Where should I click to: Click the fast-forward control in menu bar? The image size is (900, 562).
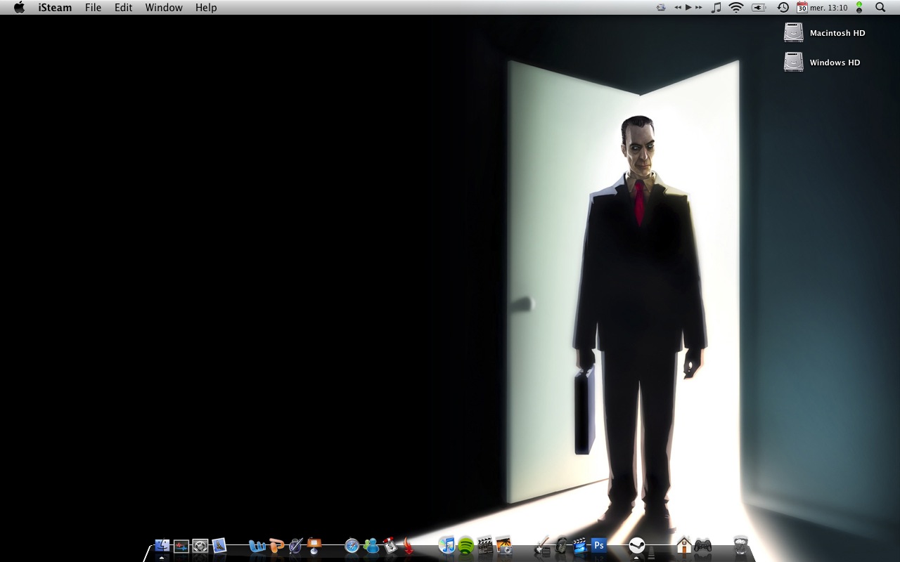pyautogui.click(x=698, y=7)
